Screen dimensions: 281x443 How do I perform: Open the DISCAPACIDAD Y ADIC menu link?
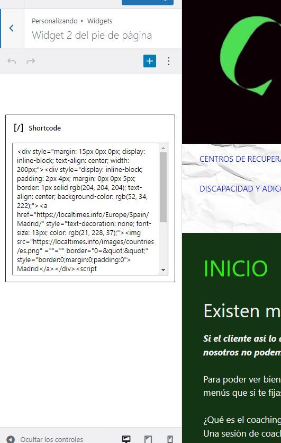coord(240,189)
